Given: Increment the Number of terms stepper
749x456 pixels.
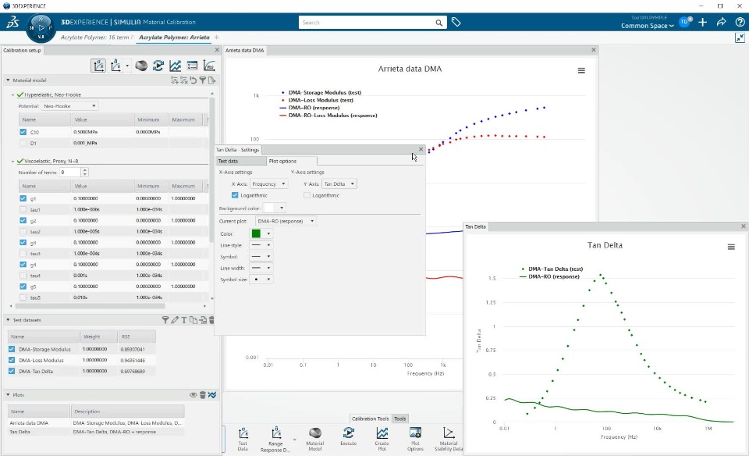Looking at the screenshot, I should (85, 169).
